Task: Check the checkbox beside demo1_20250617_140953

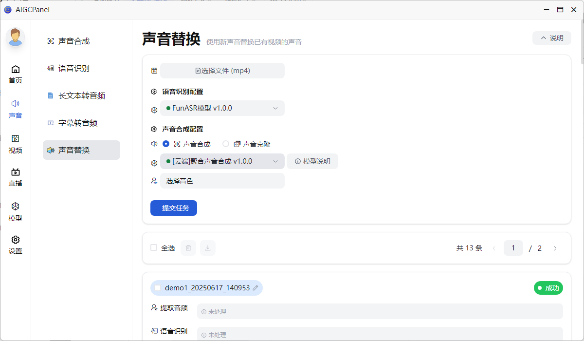Action: 157,287
